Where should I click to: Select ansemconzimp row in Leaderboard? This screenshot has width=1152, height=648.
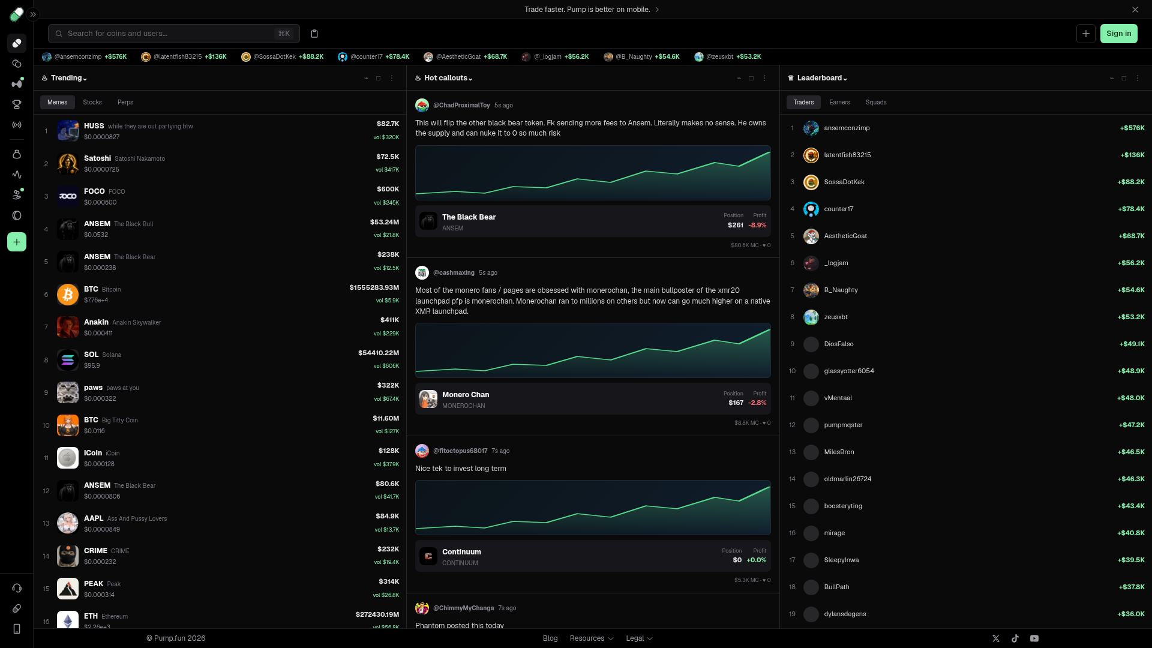[x=966, y=128]
